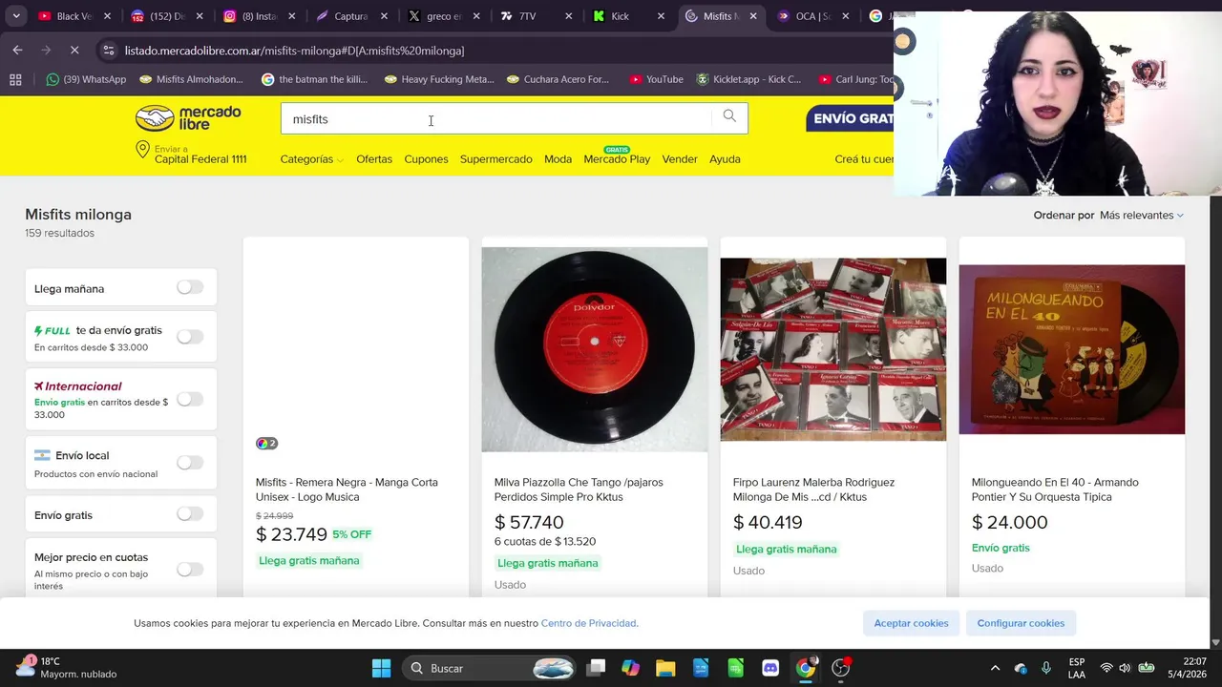
Task: Stop page loading with the X button
Action: [74, 50]
